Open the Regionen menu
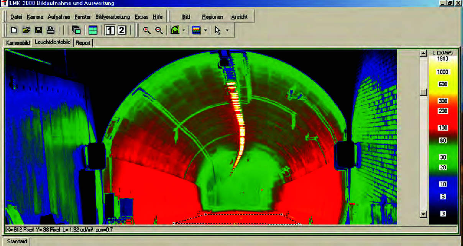The image size is (463, 246). [x=212, y=17]
